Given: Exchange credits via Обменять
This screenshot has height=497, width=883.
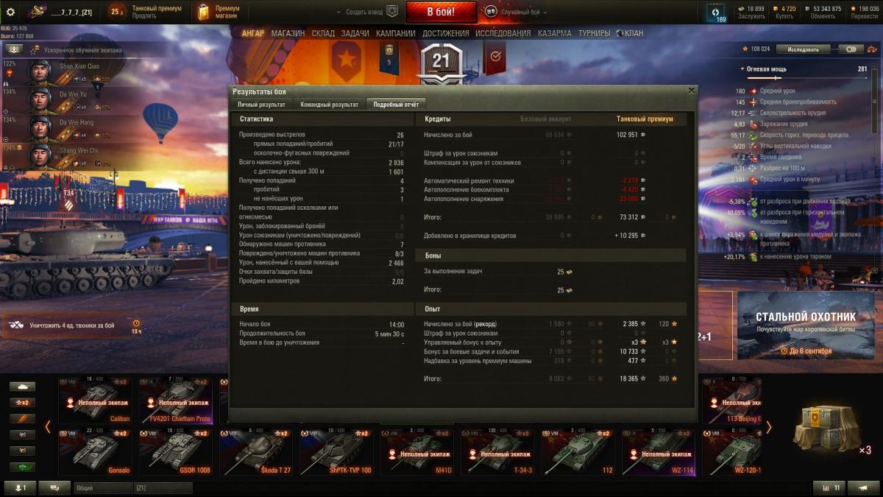Looking at the screenshot, I should click(823, 16).
